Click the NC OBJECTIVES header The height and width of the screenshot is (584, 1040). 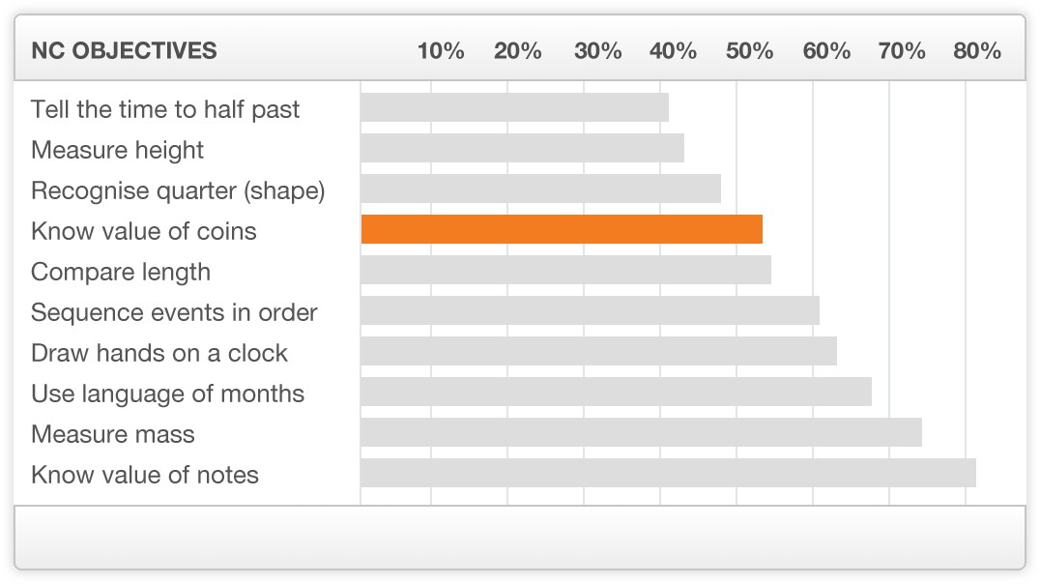[x=124, y=50]
